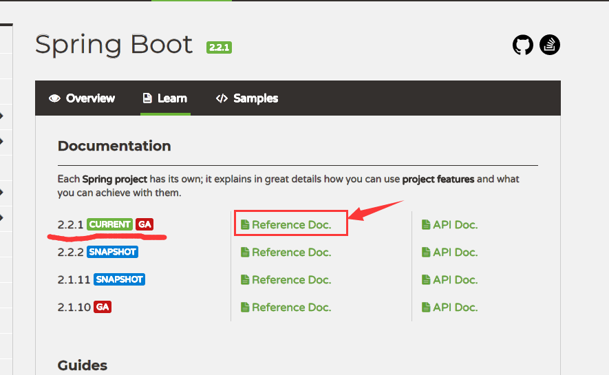Select the Learn tab
This screenshot has height=375, width=609.
click(x=165, y=98)
